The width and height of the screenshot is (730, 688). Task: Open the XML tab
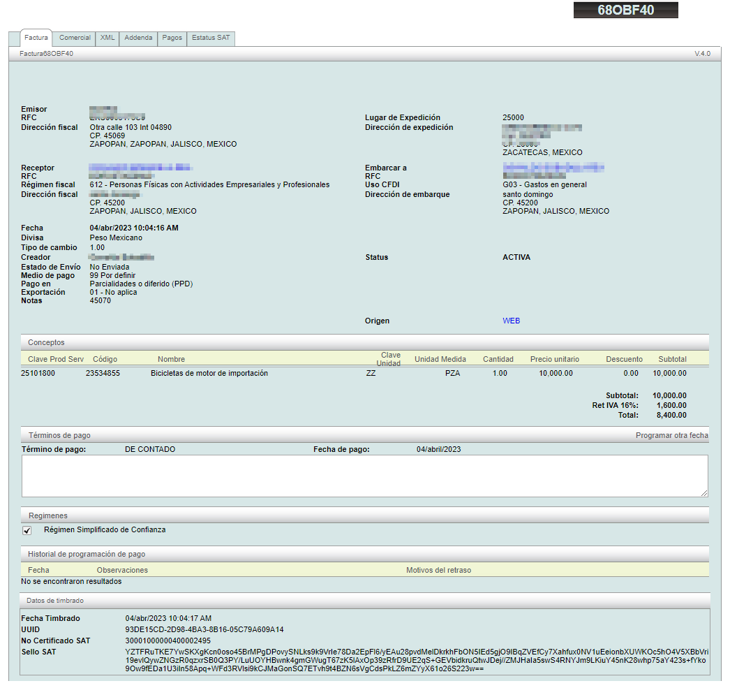pos(107,38)
